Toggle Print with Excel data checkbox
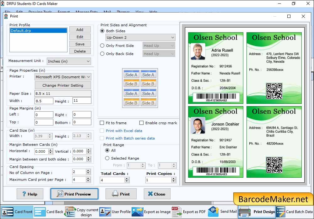Image resolution: width=314 pixels, height=219 pixels. [x=102, y=131]
